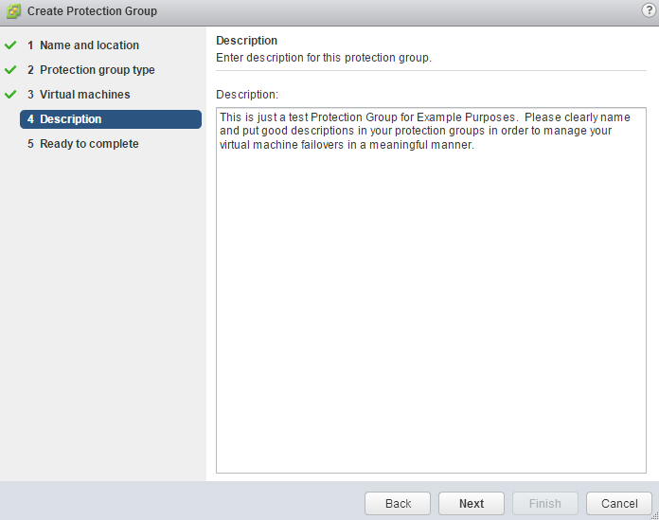
Task: Click the 'Description:' field label
Action: pyautogui.click(x=247, y=95)
